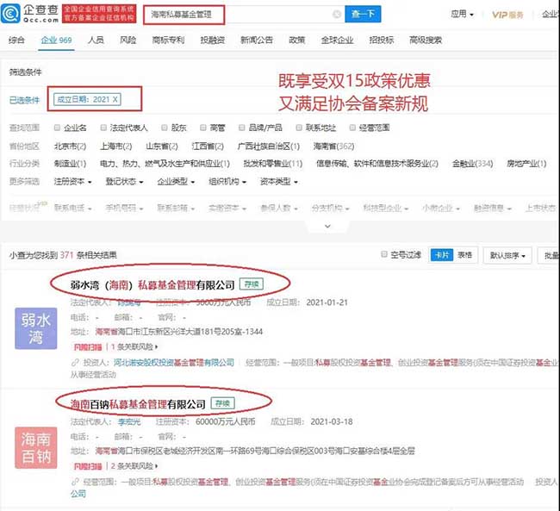Open the 高级搜索 tab
The height and width of the screenshot is (511, 560).
pos(426,40)
